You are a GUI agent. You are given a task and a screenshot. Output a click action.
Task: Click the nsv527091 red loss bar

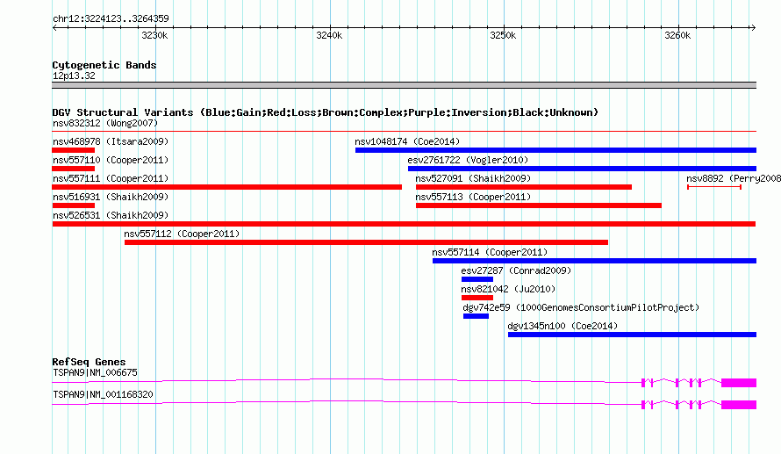click(524, 187)
